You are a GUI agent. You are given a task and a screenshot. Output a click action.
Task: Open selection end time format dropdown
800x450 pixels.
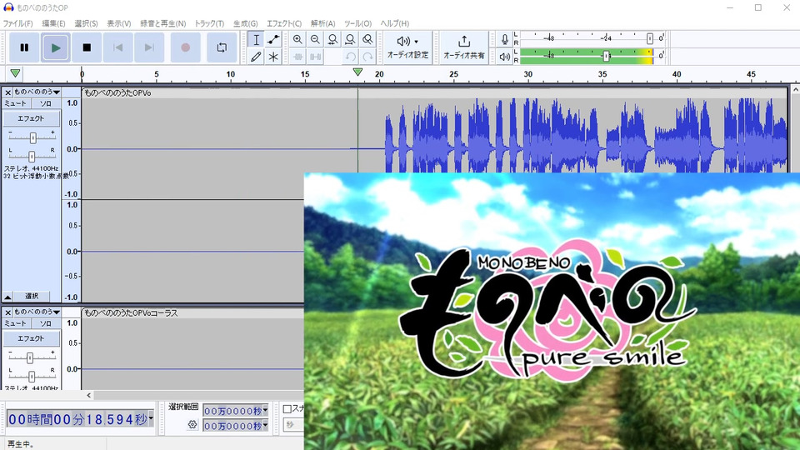tap(265, 425)
